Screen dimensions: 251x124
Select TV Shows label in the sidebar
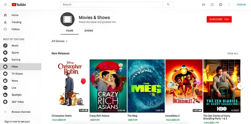click(17, 74)
